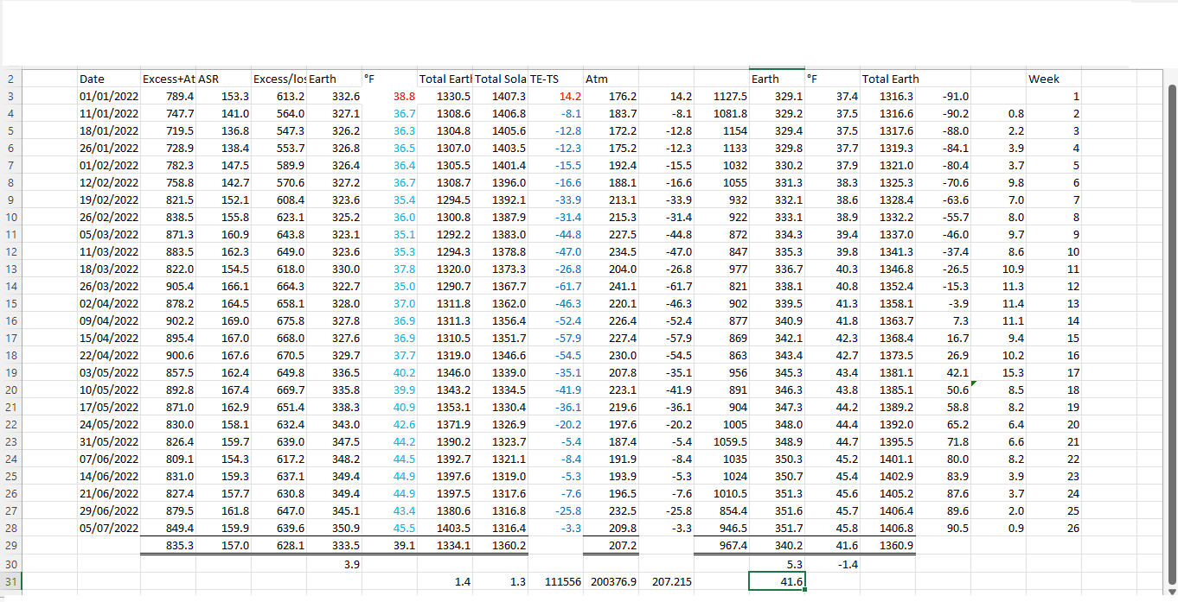This screenshot has width=1178, height=602.
Task: Select the Excess+At header cell
Action: coord(168,79)
